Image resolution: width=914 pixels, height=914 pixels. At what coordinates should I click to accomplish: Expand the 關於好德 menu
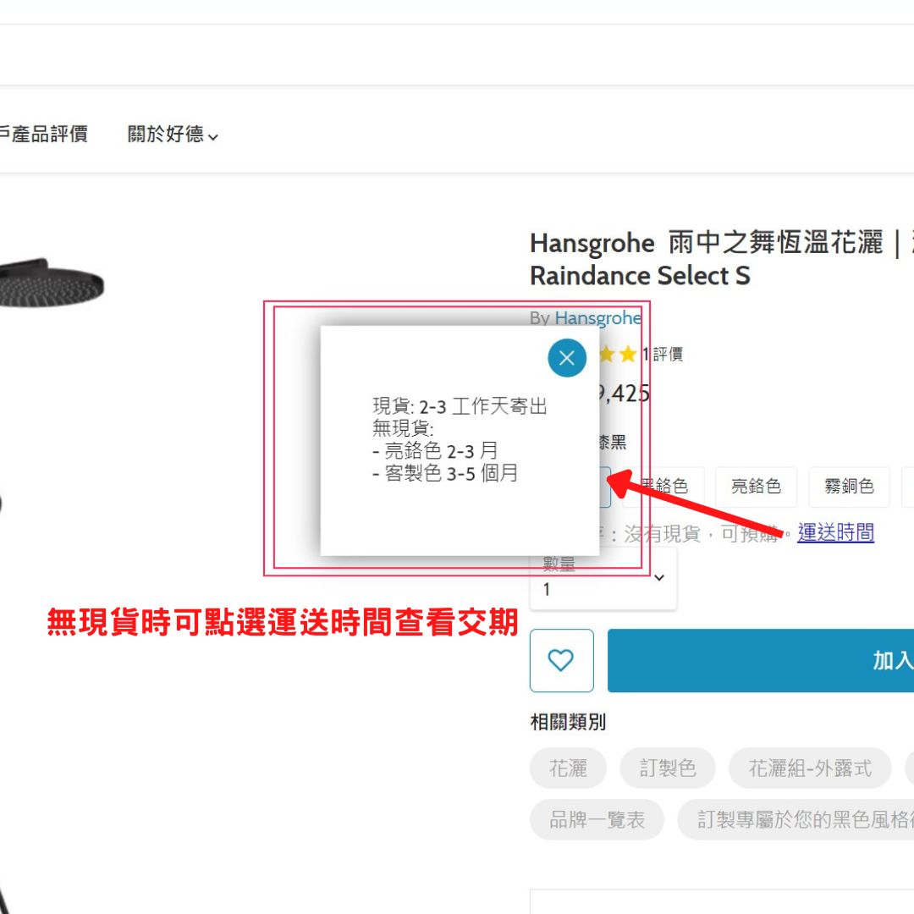coord(173,134)
